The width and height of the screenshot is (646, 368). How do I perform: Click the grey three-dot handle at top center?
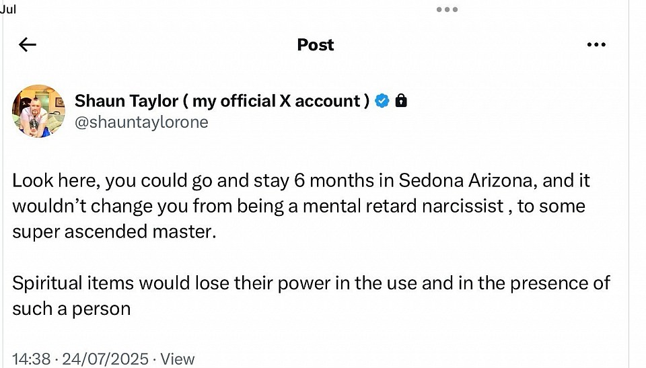[446, 9]
